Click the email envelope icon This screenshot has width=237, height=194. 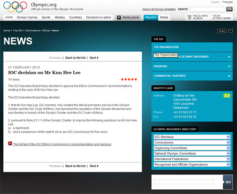(x=231, y=31)
